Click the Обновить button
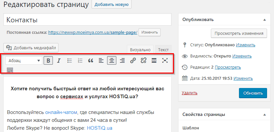This screenshot has width=274, height=132. [x=253, y=93]
